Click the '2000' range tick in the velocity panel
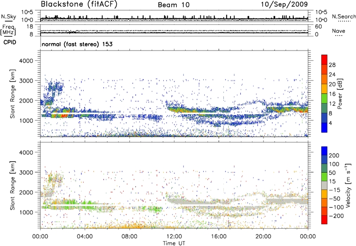Screen dimensions: 356x246 coord(26,192)
